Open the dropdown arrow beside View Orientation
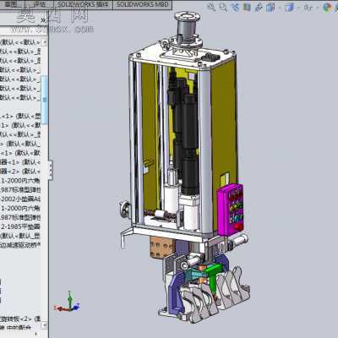This screenshot has height=338, width=338. click(280, 8)
